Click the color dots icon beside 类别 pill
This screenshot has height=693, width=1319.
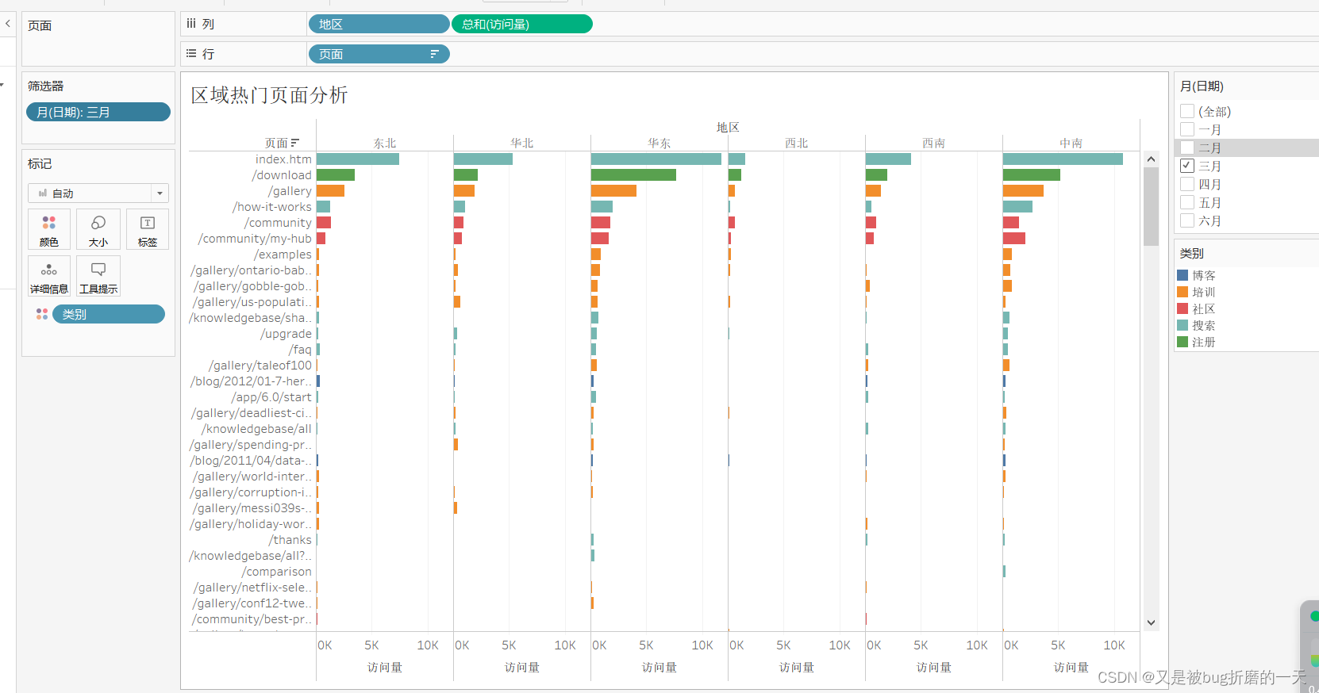42,315
